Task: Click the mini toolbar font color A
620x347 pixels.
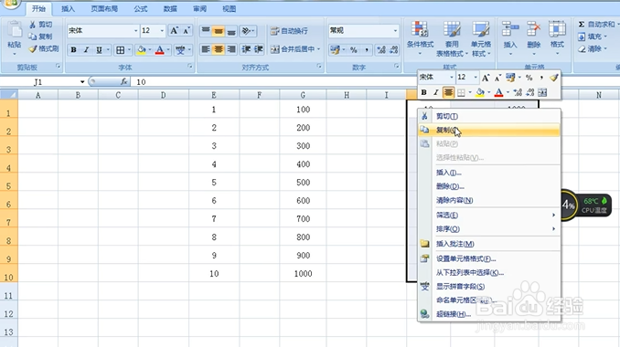Action: [x=498, y=92]
